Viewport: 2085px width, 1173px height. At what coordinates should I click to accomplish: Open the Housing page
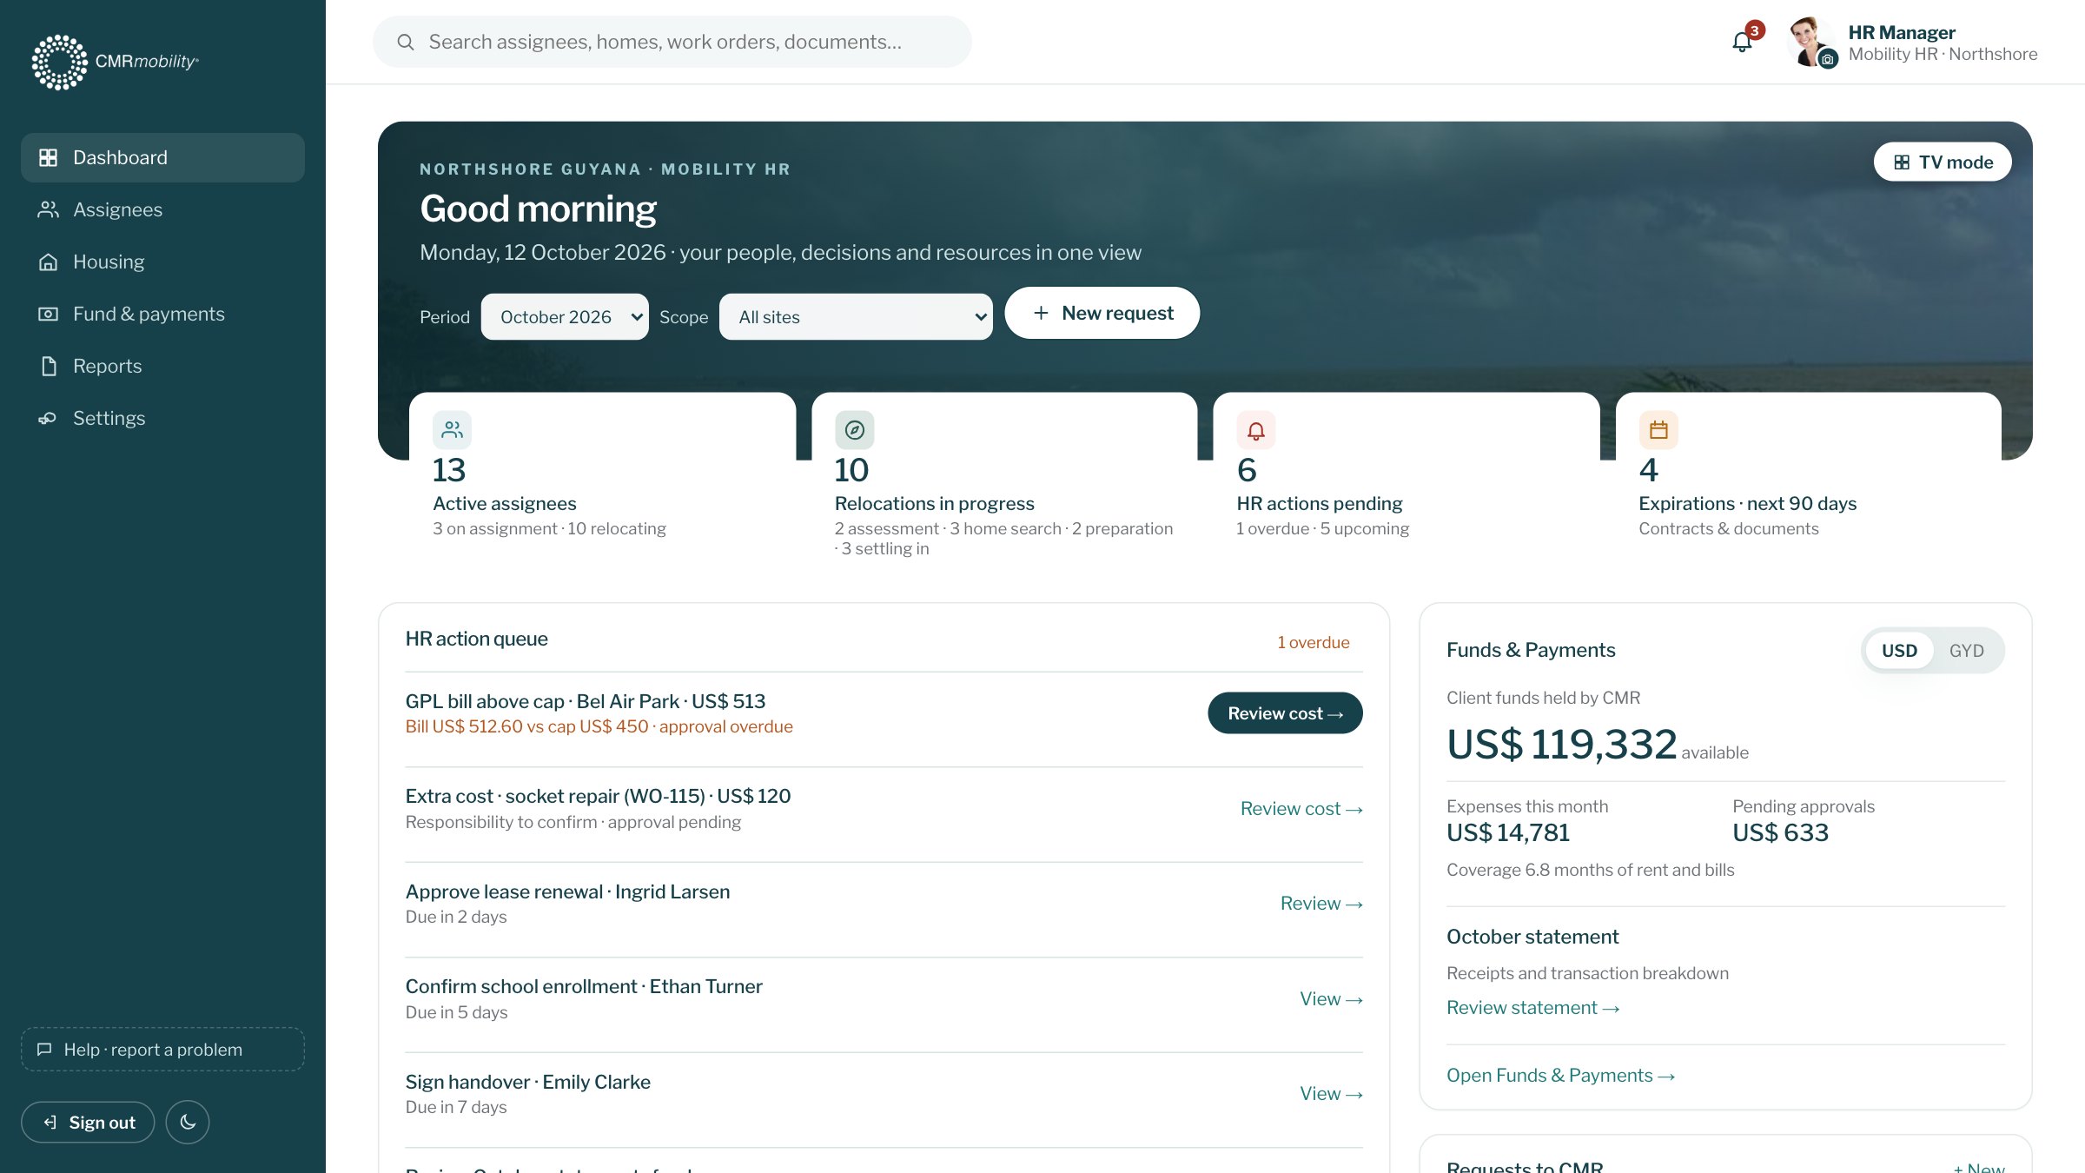tap(162, 262)
